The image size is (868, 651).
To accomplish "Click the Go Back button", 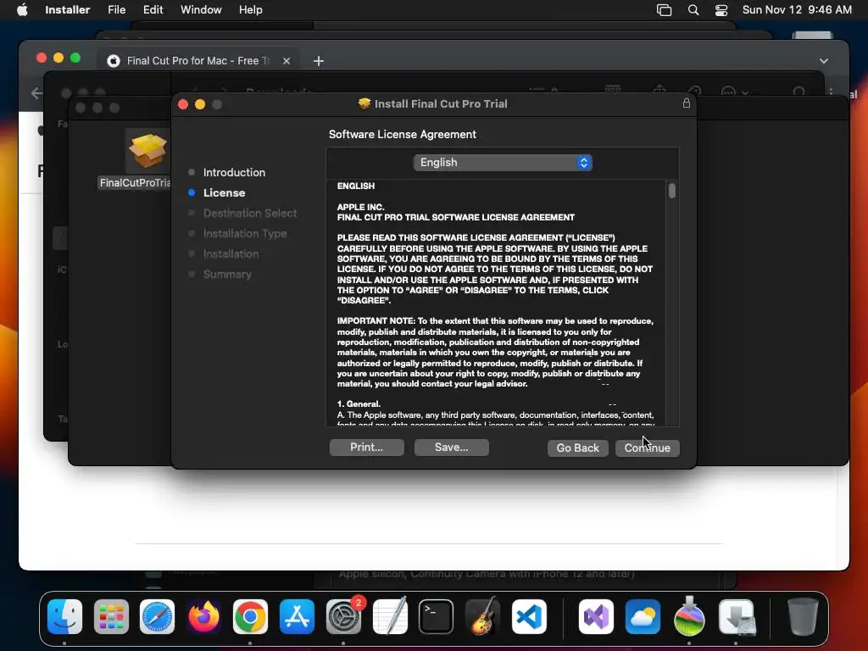I will point(577,448).
